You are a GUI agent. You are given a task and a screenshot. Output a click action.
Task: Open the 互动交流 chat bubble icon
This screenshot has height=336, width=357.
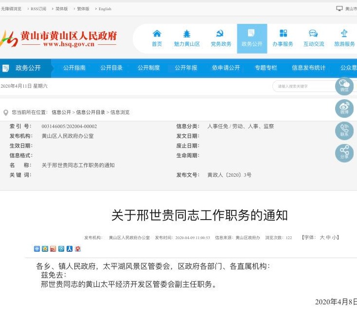(313, 33)
